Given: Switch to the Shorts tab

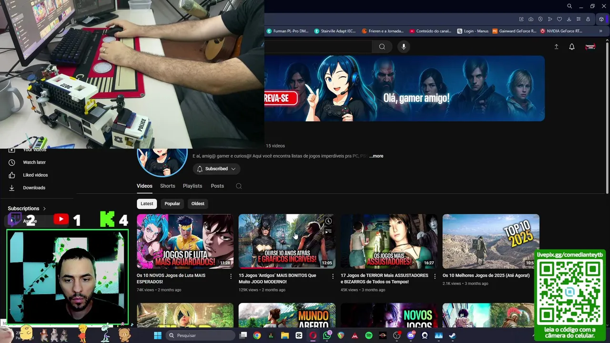Looking at the screenshot, I should [167, 186].
